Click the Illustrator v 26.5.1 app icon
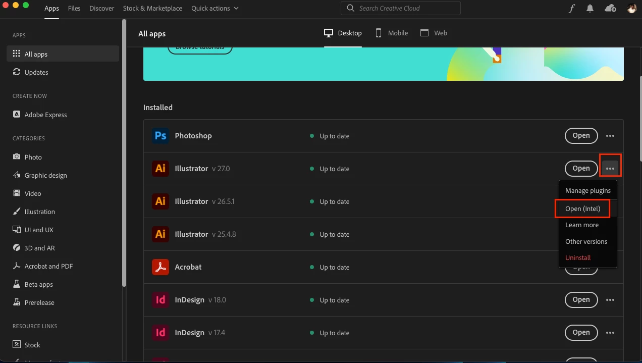The height and width of the screenshot is (363, 642). point(161,201)
